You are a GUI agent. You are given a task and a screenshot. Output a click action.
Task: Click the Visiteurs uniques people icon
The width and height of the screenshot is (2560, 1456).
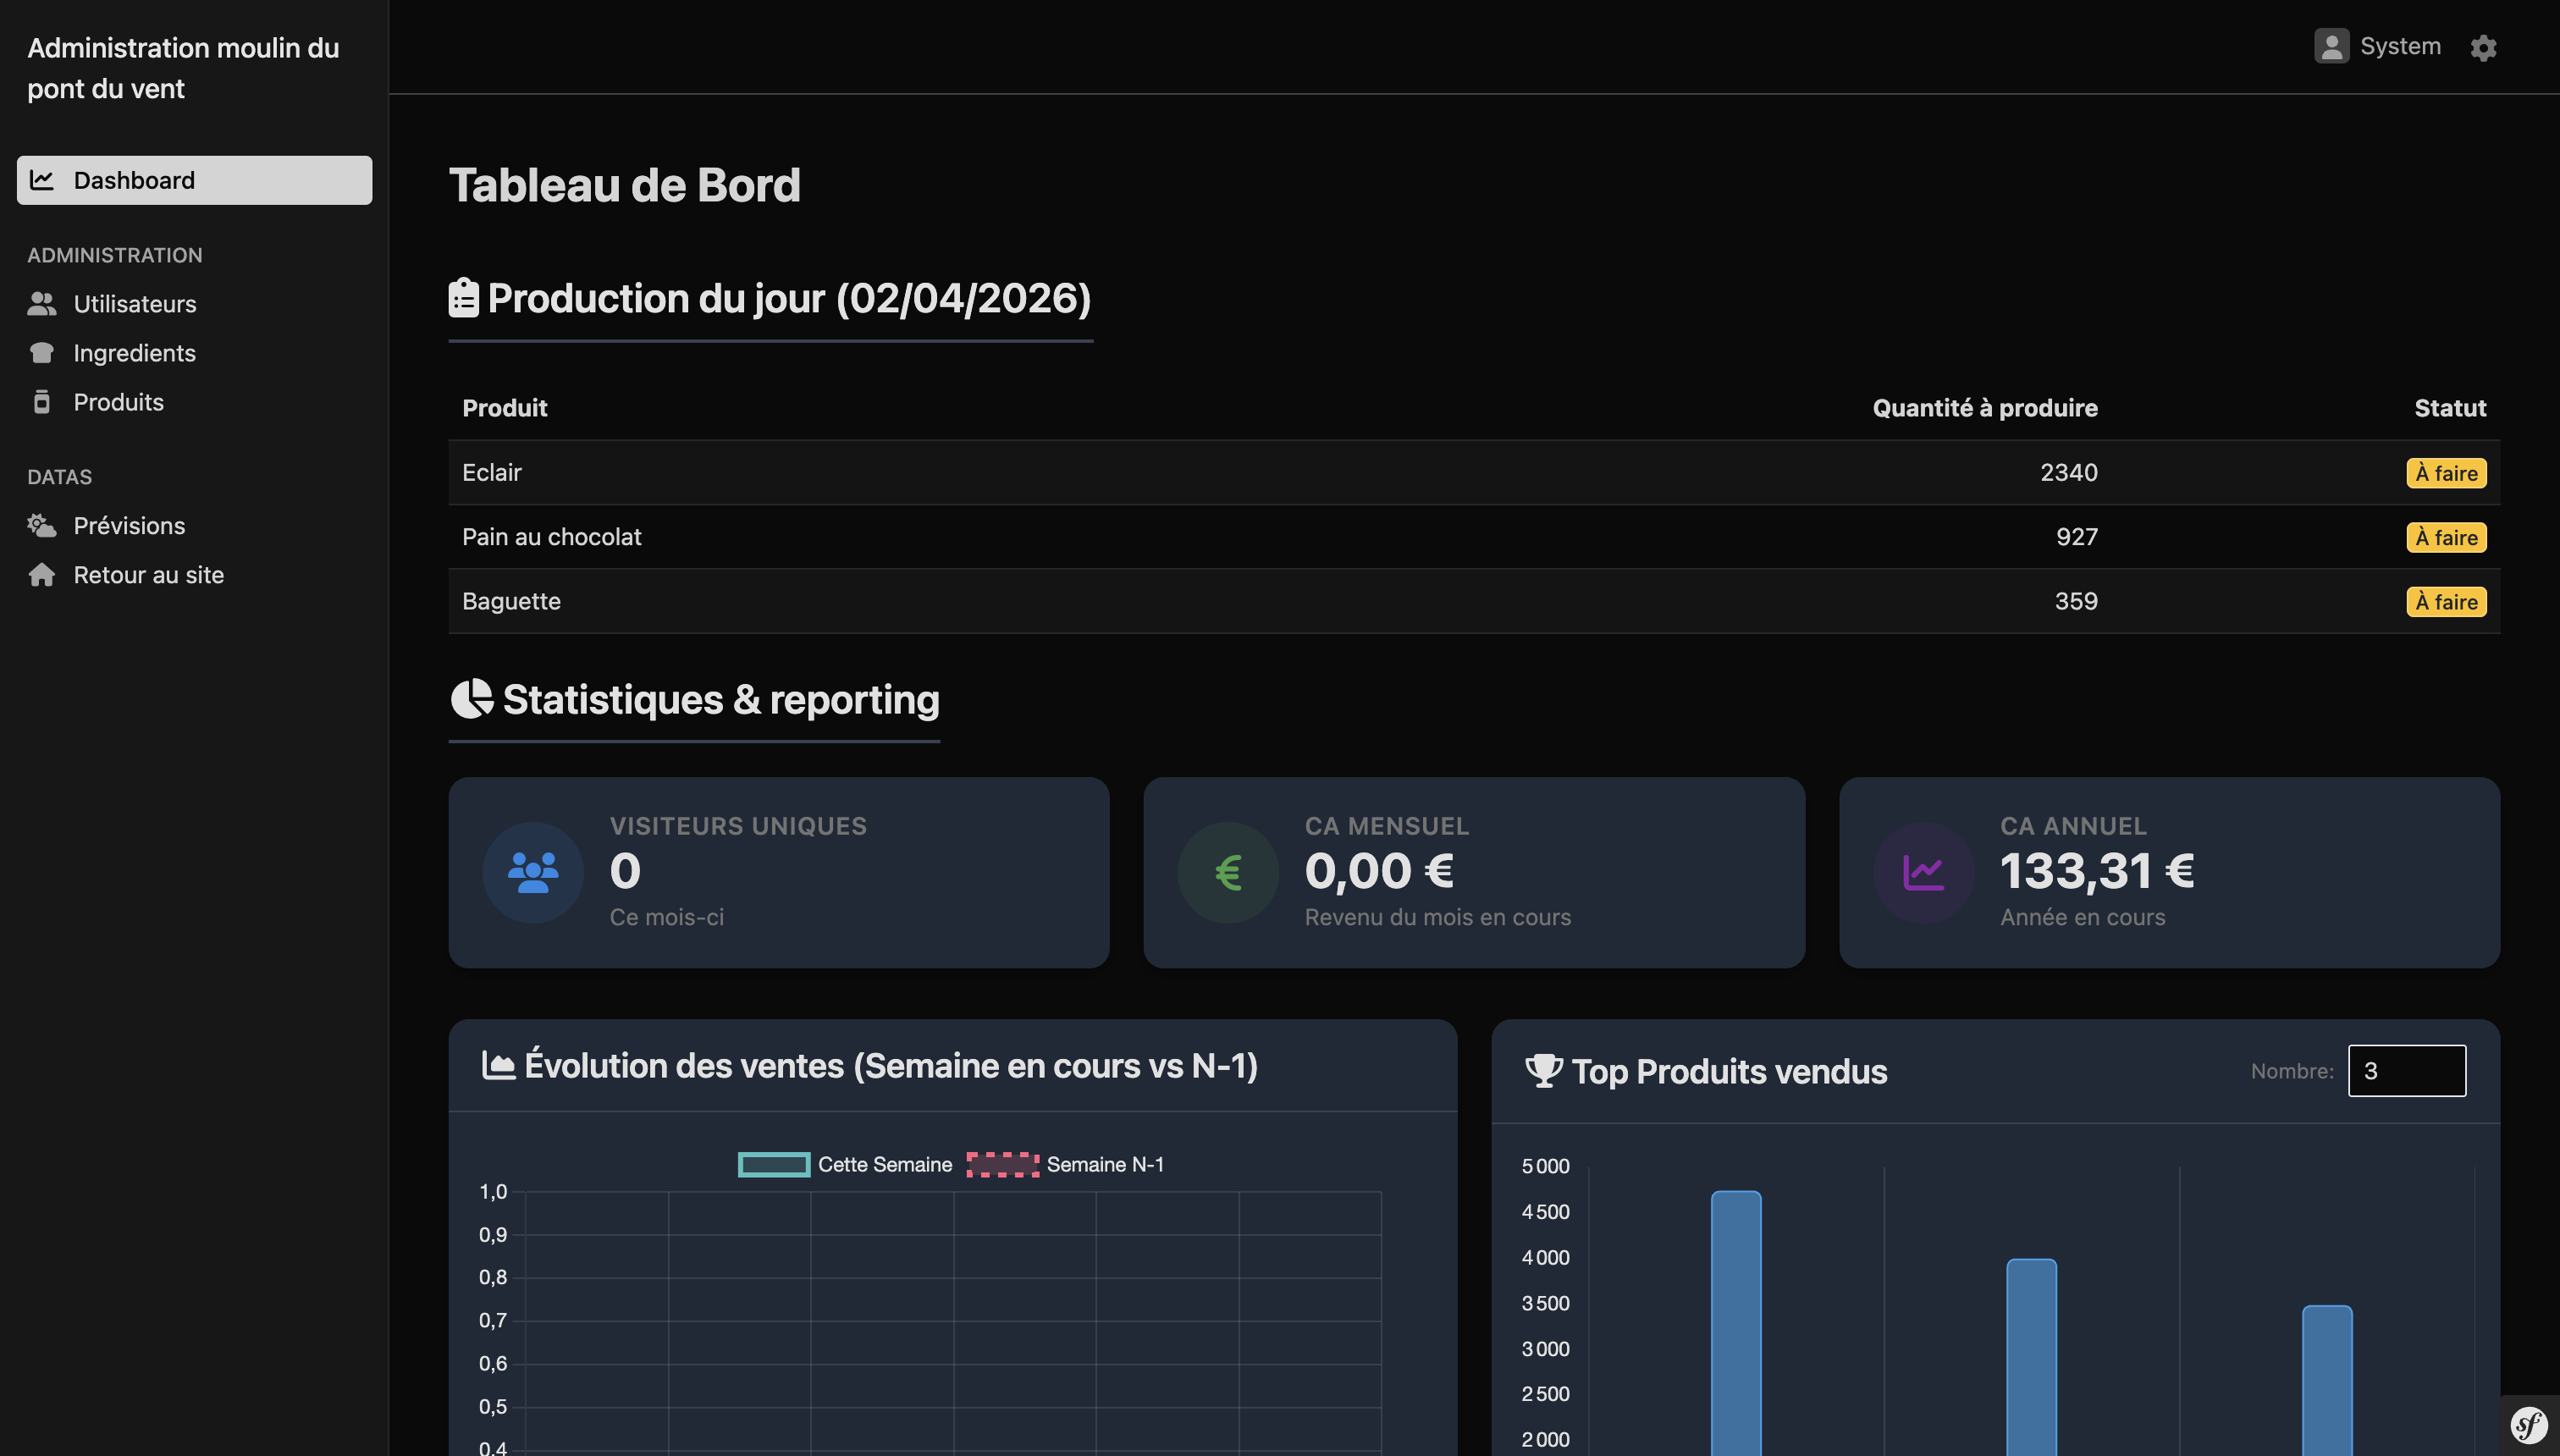click(533, 872)
